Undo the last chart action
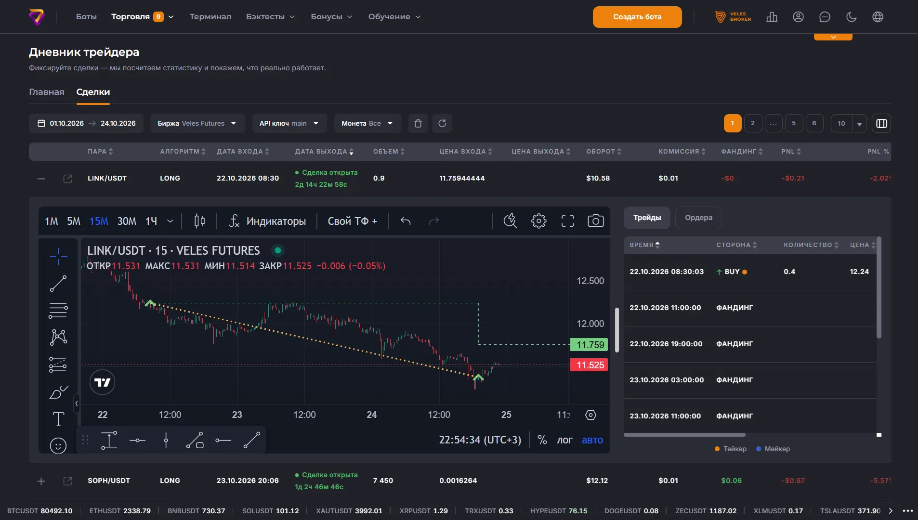This screenshot has width=918, height=520. [x=406, y=221]
